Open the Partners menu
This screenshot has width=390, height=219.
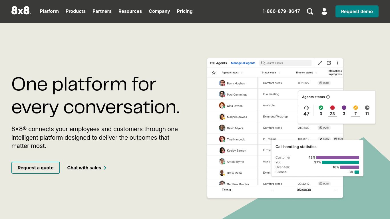(102, 11)
